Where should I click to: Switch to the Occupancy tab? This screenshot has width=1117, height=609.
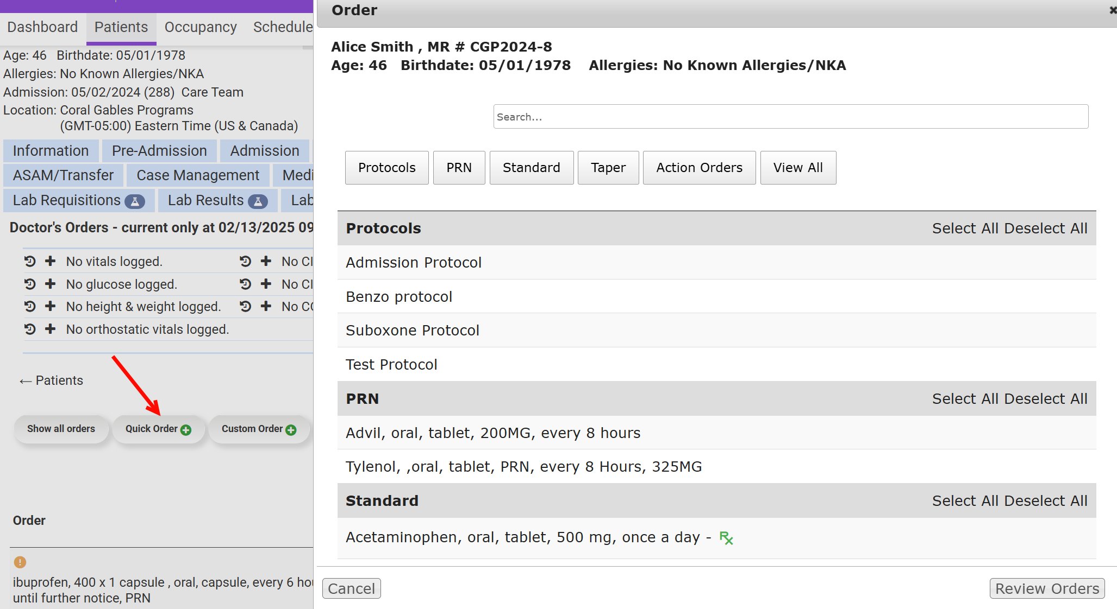click(201, 27)
